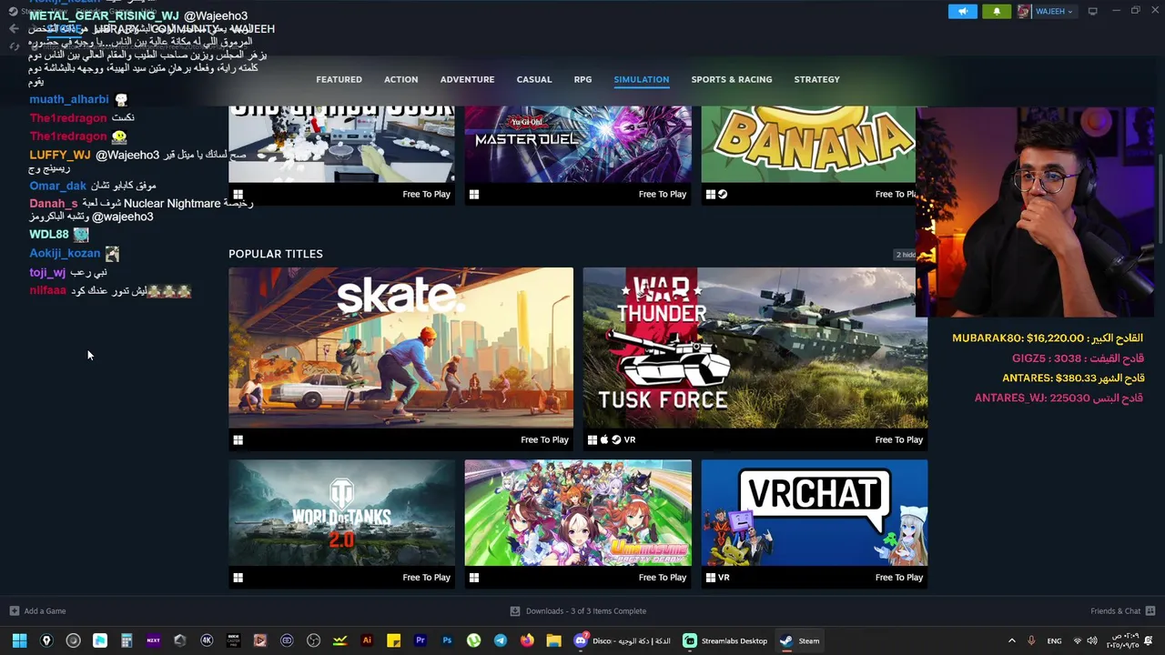Viewport: 1165px width, 655px height.
Task: Click Add a Game at bottom left
Action: pos(37,611)
